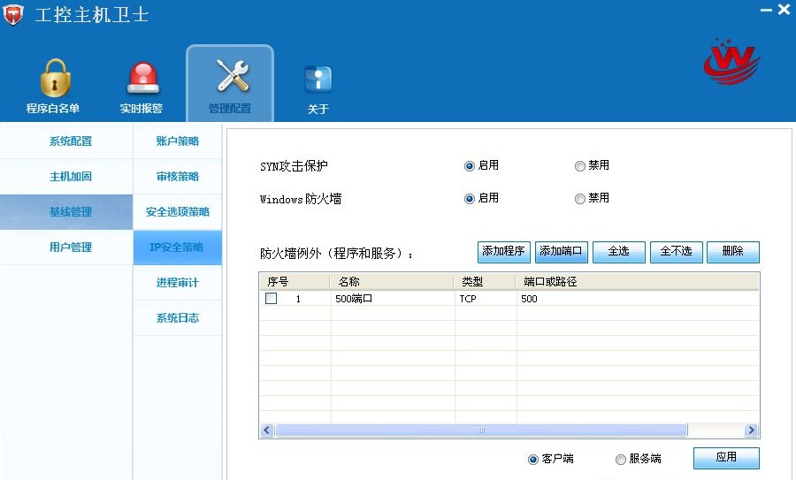Select 禁用 for Windows防火墙
This screenshot has width=796, height=480.
[580, 199]
